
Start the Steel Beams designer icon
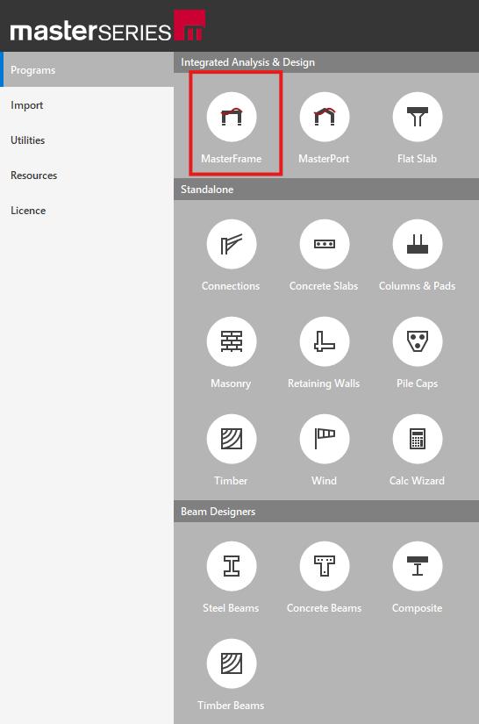click(x=232, y=566)
